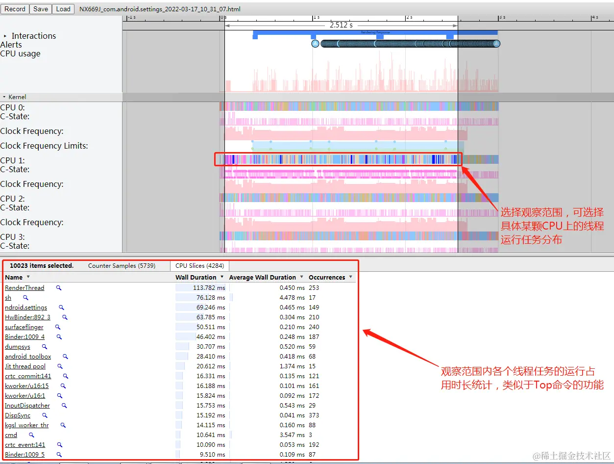Open the CPU Slices (4284) tab
The image size is (614, 464).
point(199,266)
